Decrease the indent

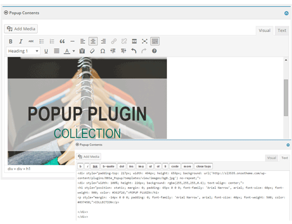pyautogui.click(x=113, y=51)
